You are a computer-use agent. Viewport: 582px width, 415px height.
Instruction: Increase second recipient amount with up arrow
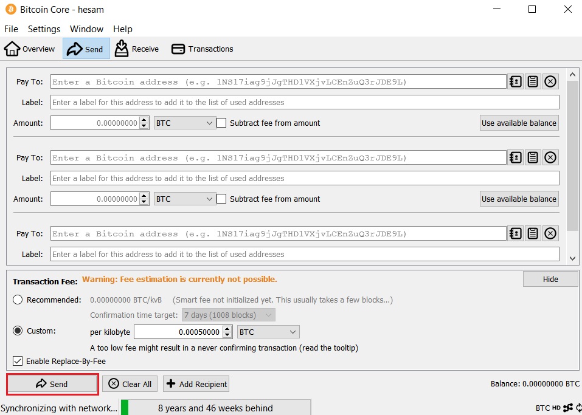(144, 196)
